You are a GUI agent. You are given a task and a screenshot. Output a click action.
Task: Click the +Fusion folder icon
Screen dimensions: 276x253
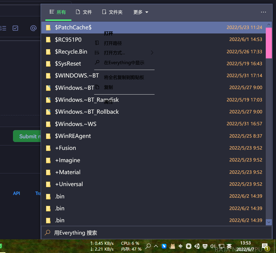tap(48, 148)
